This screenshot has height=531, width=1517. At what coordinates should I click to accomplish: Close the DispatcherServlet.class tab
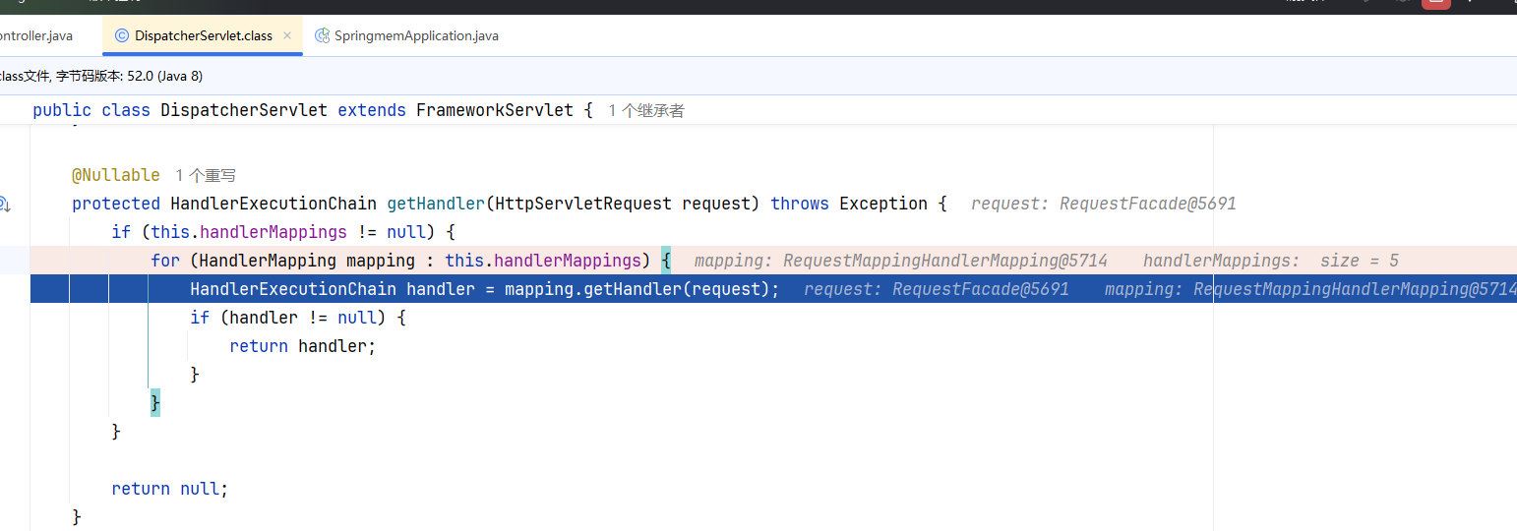tap(287, 35)
